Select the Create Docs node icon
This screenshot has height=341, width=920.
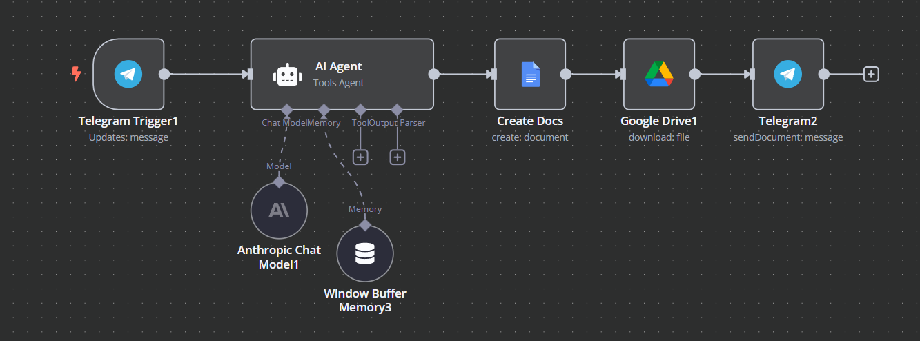pos(530,74)
